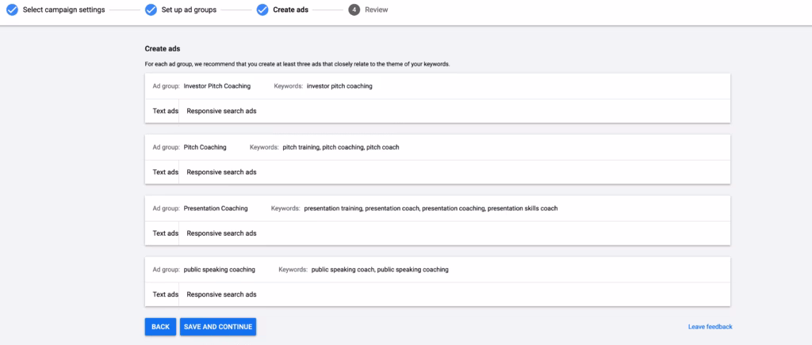Open Text ads tab in Pitch Coaching group

[x=165, y=172]
